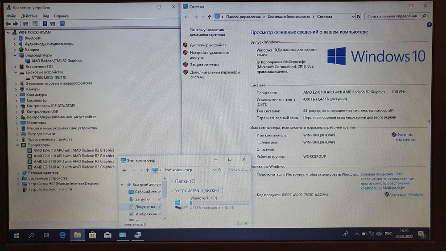Open Task View on taskbar
The image size is (446, 251).
click(46, 235)
